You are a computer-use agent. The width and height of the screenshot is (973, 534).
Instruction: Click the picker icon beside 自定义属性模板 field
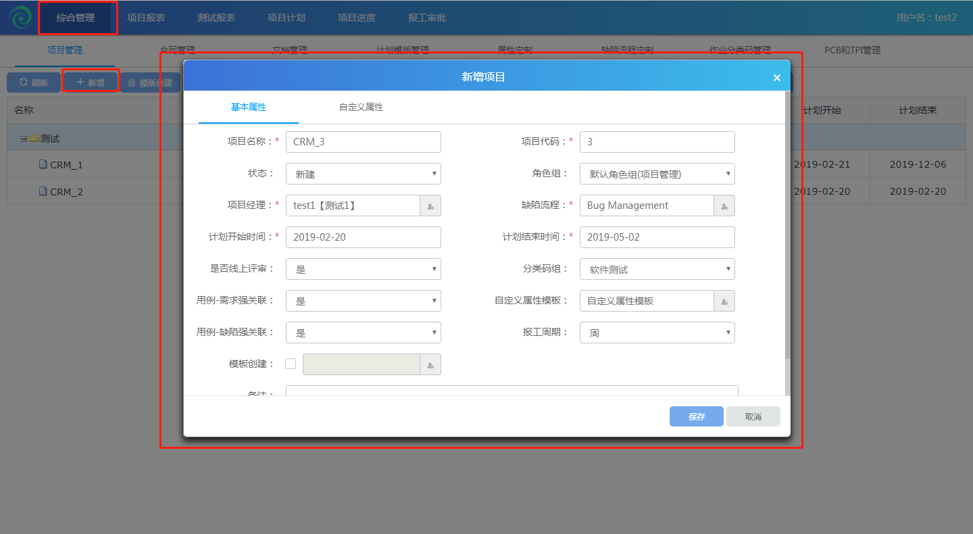(x=724, y=301)
